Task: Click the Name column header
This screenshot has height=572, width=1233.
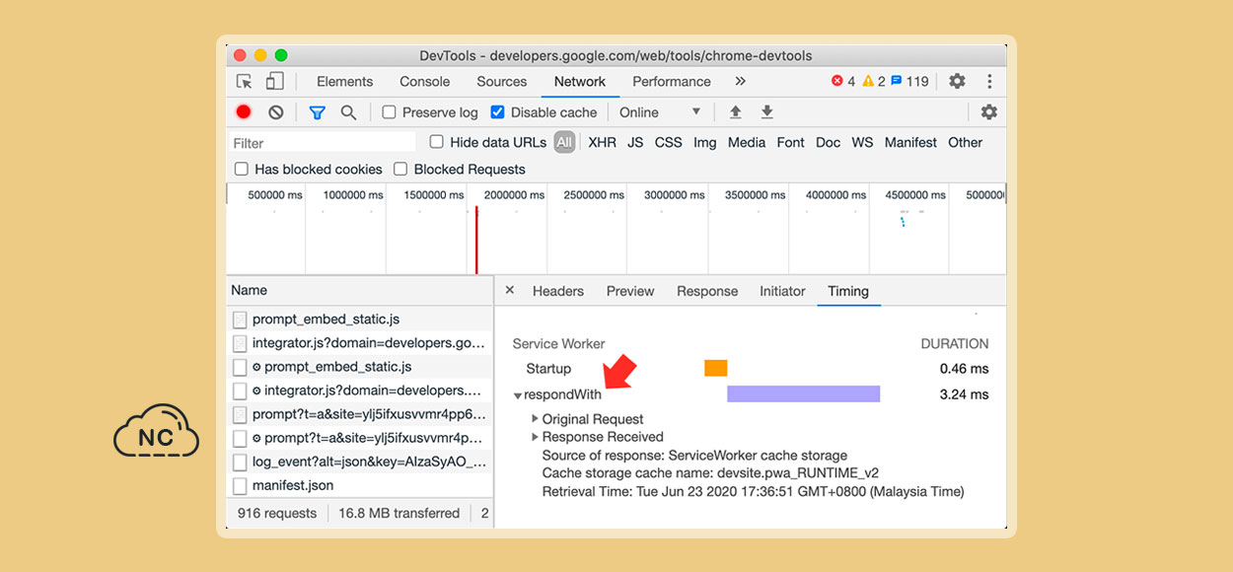Action: [x=360, y=290]
